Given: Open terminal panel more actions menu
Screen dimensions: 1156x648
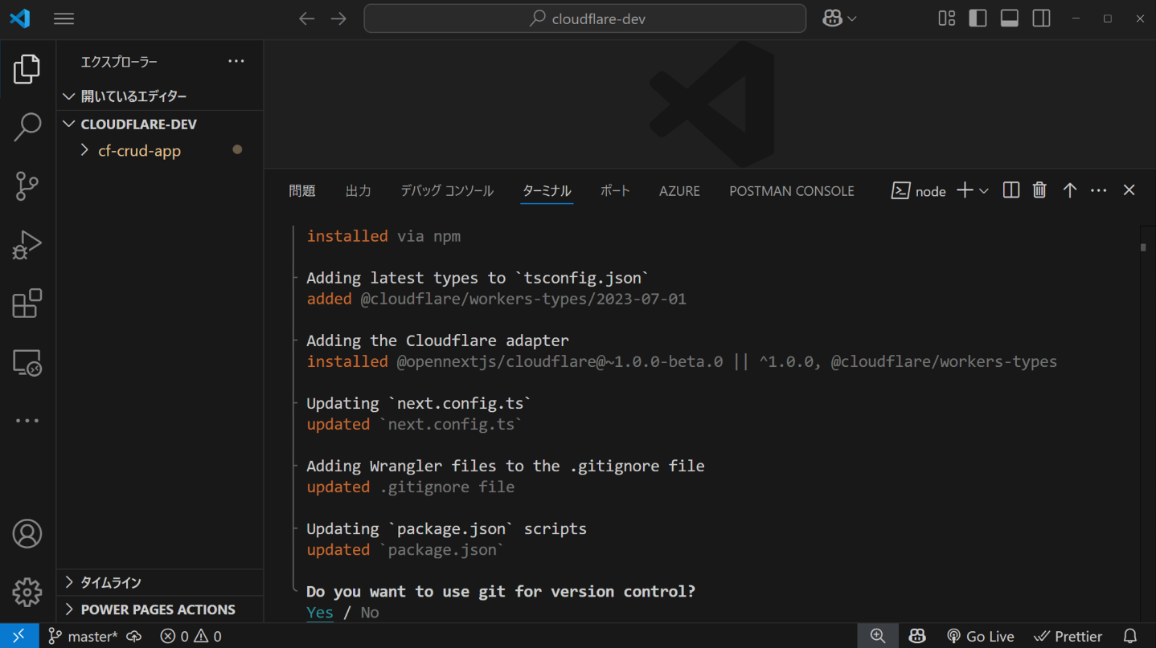Looking at the screenshot, I should pyautogui.click(x=1099, y=190).
